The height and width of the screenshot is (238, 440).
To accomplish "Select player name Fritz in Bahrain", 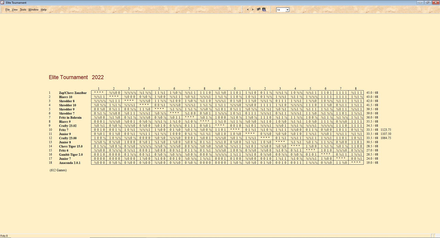I will pos(70,118).
